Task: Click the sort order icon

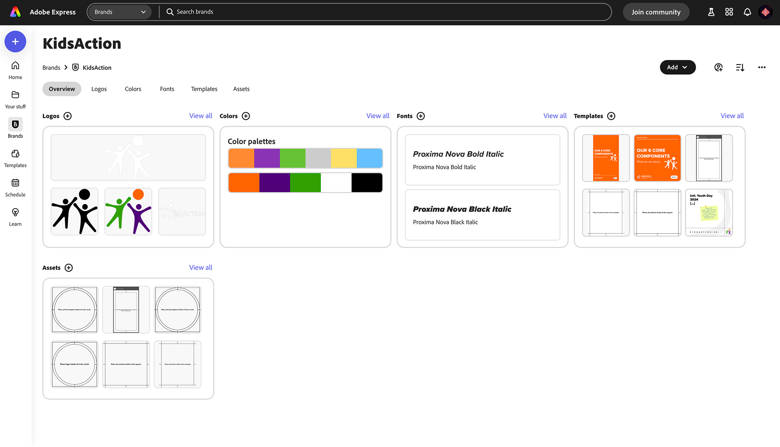Action: point(740,67)
